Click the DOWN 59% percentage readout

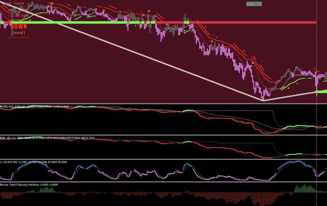(19, 16)
